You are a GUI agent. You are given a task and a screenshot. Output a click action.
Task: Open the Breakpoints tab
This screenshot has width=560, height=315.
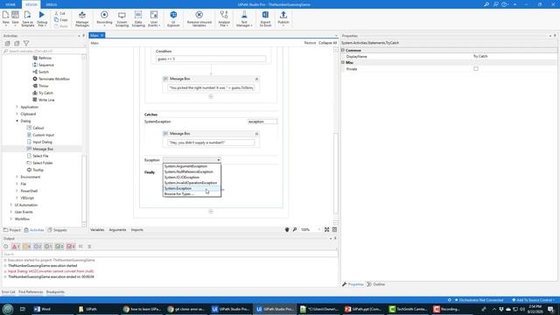[x=55, y=291]
